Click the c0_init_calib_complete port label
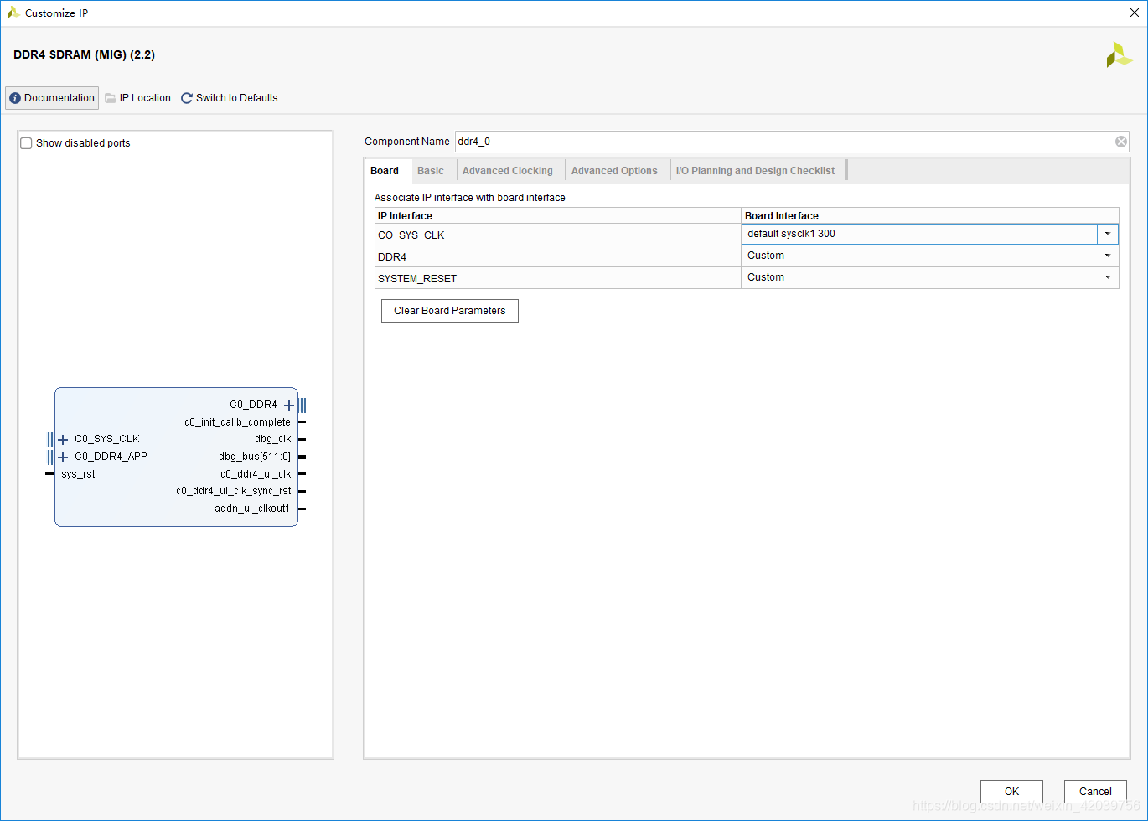Image resolution: width=1148 pixels, height=821 pixels. (237, 422)
